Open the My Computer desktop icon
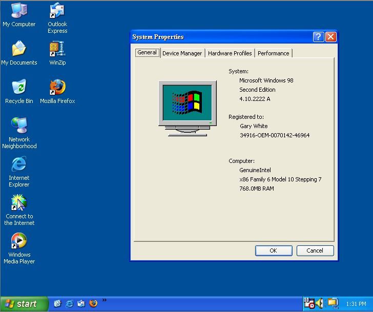The width and height of the screenshot is (373, 312). click(x=19, y=11)
